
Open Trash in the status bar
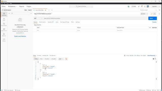pyautogui.click(x=154, y=90)
